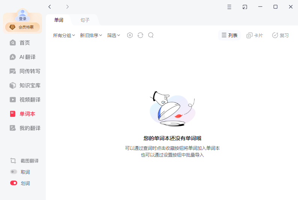Navigate back with the left arrow
This screenshot has width=298, height=200.
50,7
